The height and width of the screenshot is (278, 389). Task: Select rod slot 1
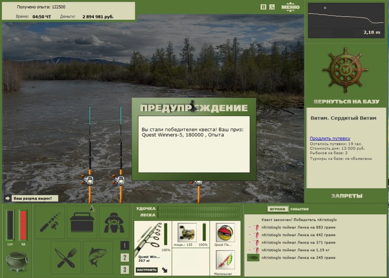[124, 246]
